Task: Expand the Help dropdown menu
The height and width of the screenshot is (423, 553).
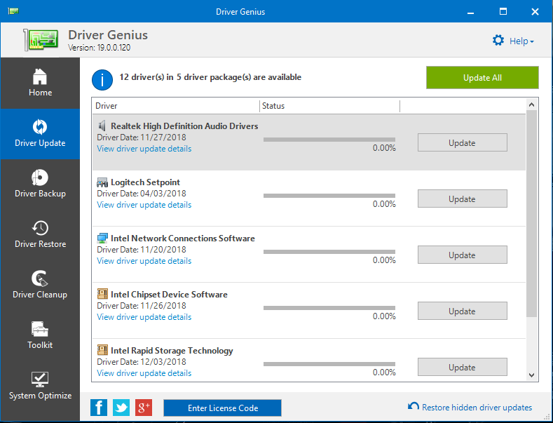Action: (521, 41)
